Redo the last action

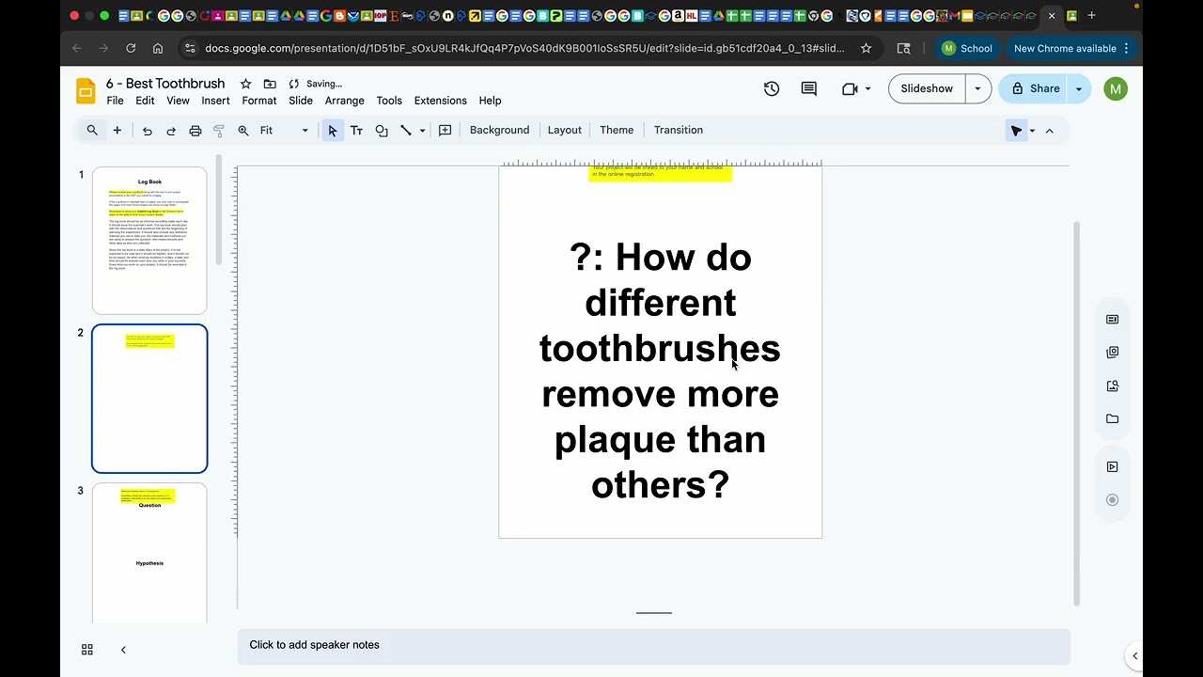tap(171, 131)
